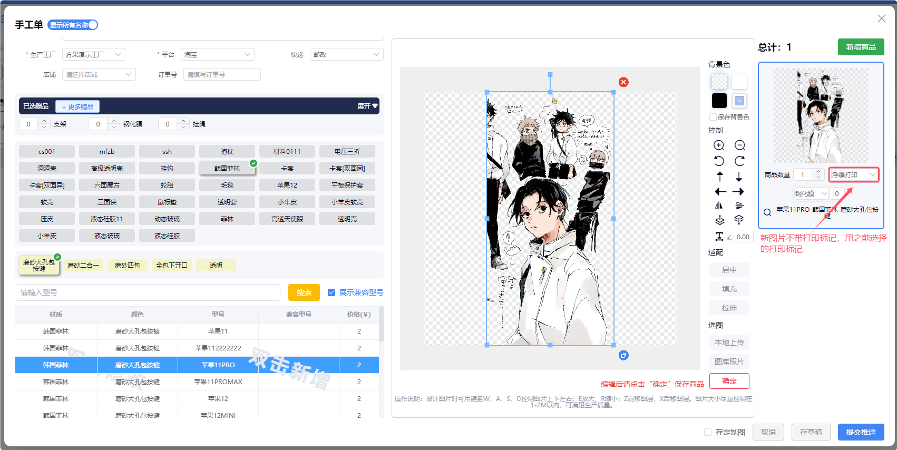The width and height of the screenshot is (897, 450).
Task: Select the product thumbnail in the right panel
Action: click(x=821, y=115)
